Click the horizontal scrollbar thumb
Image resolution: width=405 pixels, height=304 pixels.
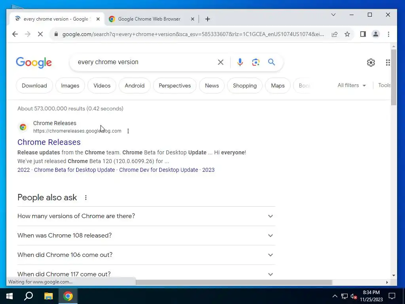pyautogui.click(x=234, y=282)
